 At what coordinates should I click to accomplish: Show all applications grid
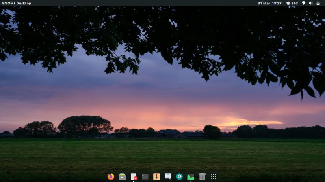pyautogui.click(x=214, y=176)
